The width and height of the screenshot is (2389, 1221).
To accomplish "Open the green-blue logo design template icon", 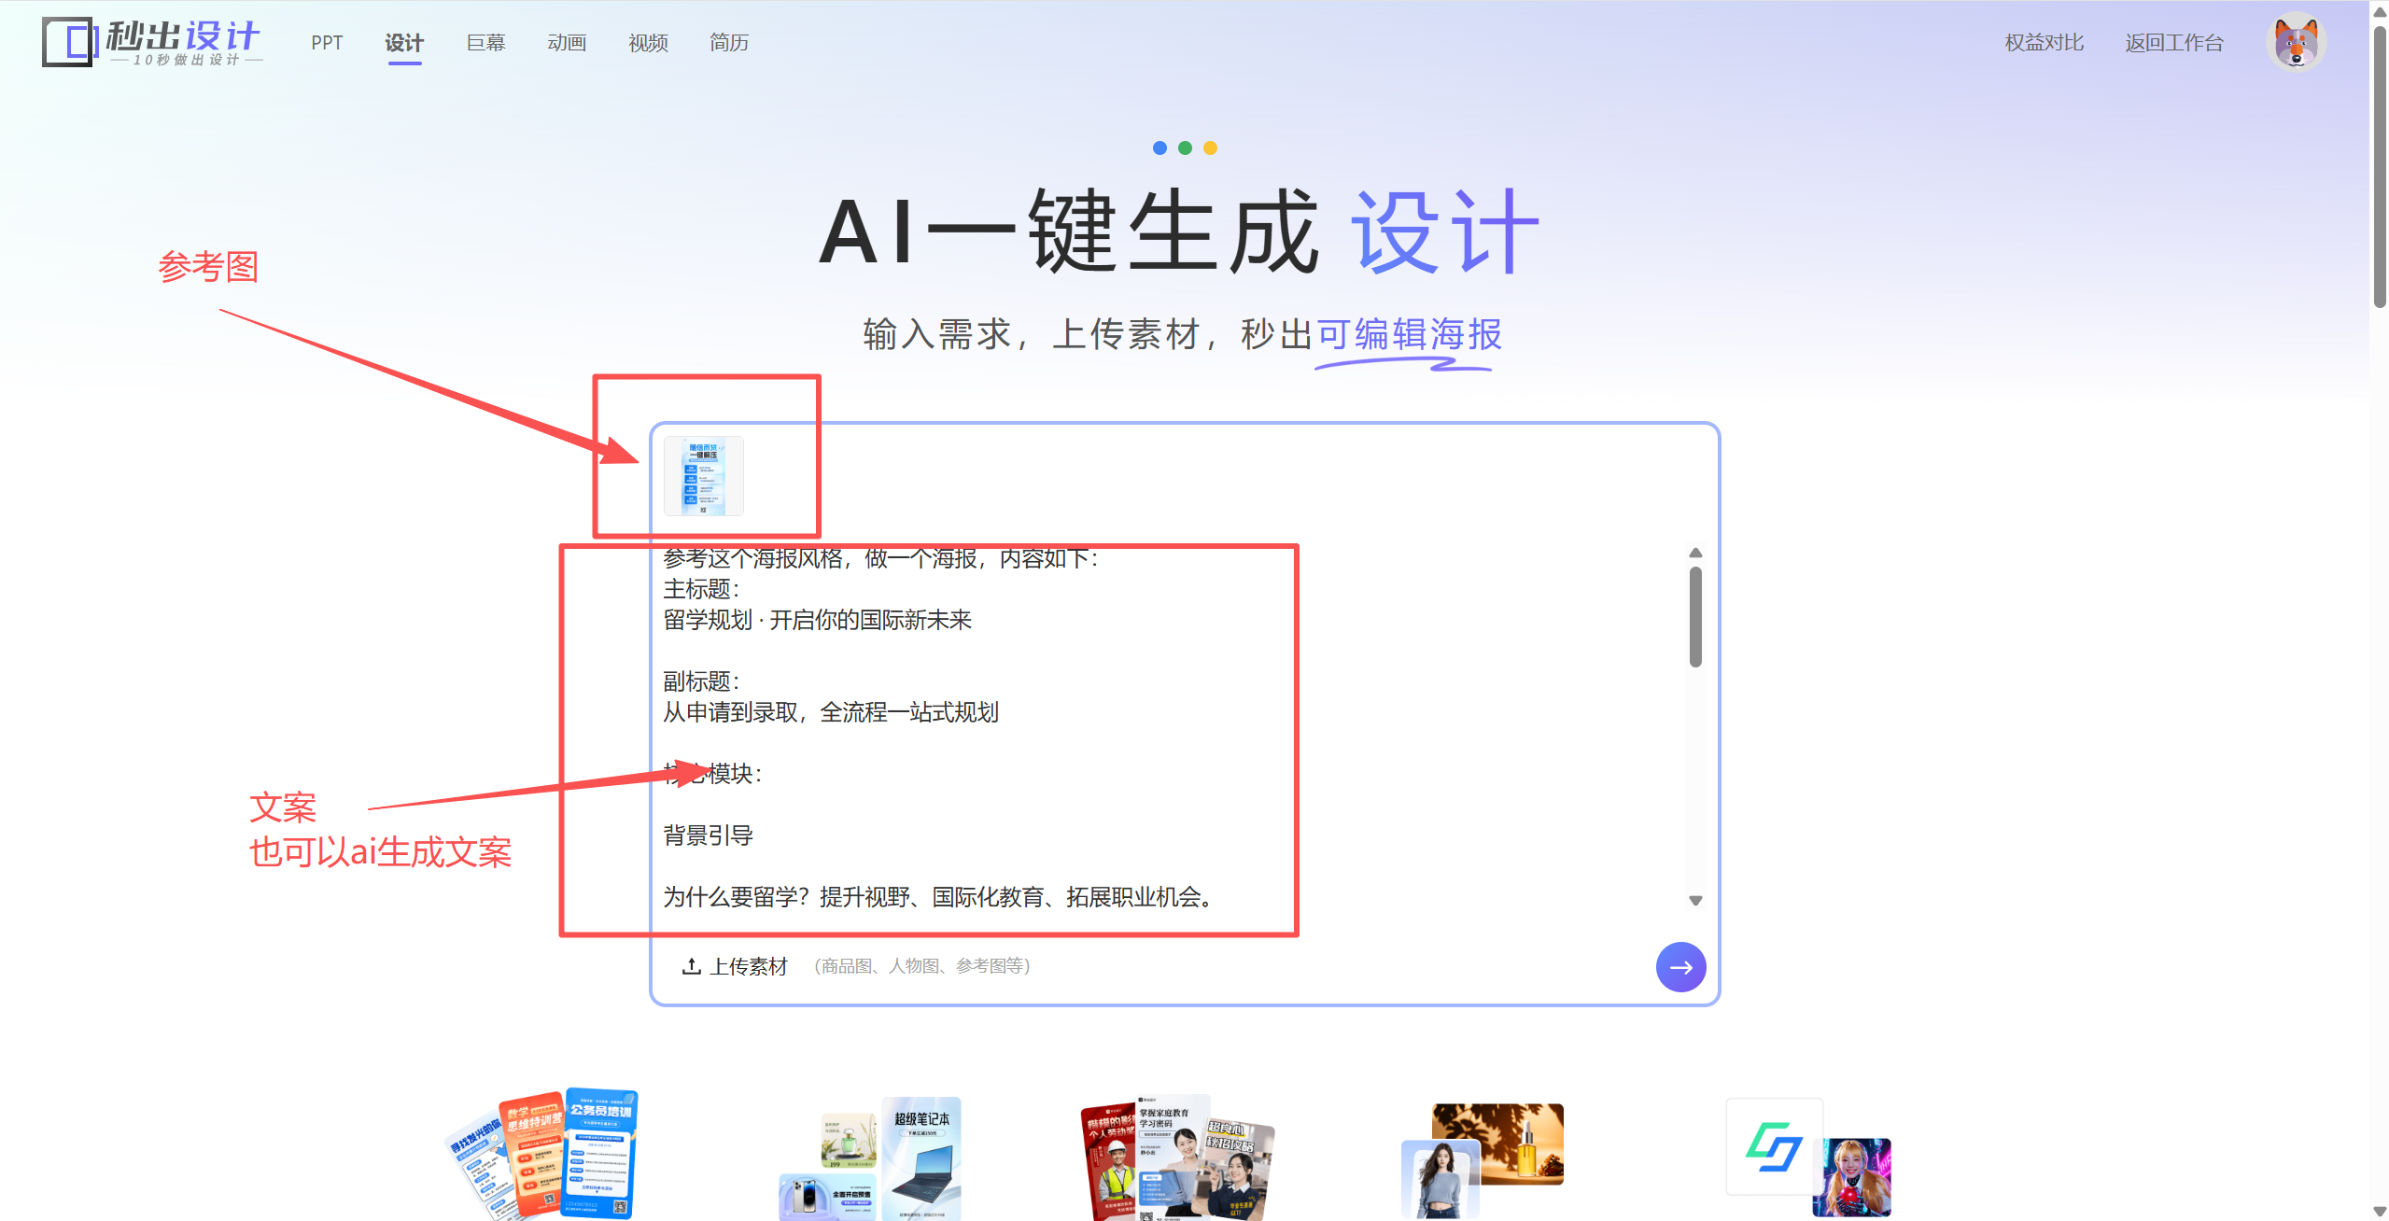I will 1773,1146.
